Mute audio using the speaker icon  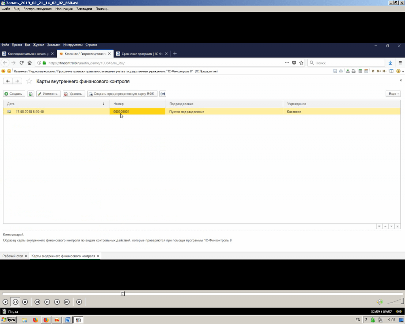[x=379, y=302]
